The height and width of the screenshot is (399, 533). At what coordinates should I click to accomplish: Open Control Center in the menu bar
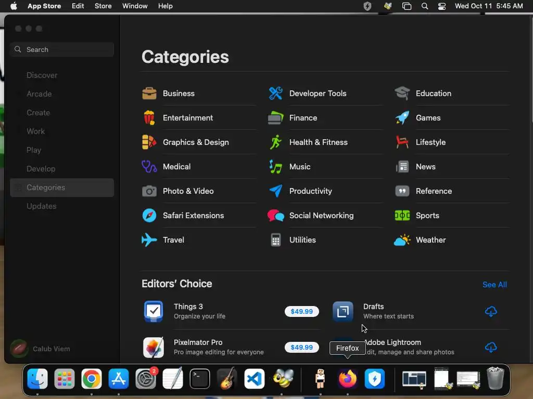click(442, 6)
